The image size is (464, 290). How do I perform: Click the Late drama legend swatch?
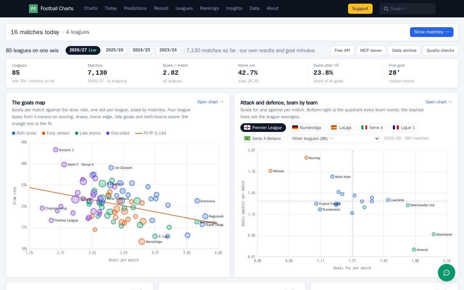[x=77, y=133]
